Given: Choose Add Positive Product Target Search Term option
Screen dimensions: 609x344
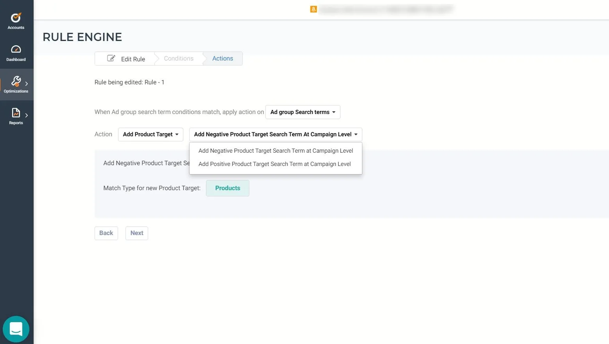Looking at the screenshot, I should click(x=274, y=164).
